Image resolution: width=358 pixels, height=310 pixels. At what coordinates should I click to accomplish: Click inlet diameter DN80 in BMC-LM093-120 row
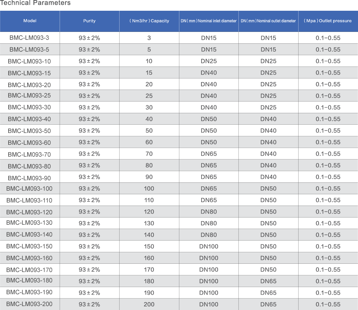[209, 212]
